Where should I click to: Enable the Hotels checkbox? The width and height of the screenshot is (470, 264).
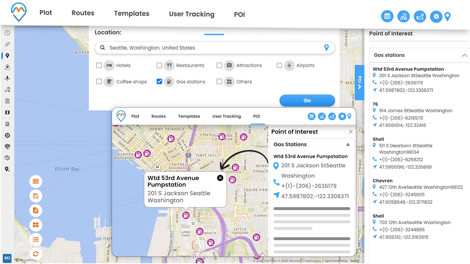coord(99,65)
